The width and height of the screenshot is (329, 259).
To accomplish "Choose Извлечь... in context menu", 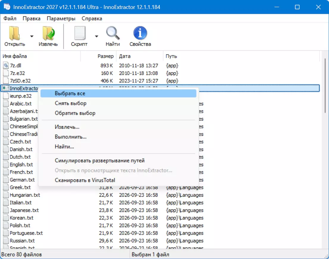I will (x=118, y=127).
